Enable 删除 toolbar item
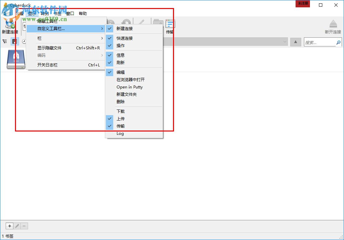Image resolution: width=344 pixels, height=240 pixels. [x=134, y=102]
